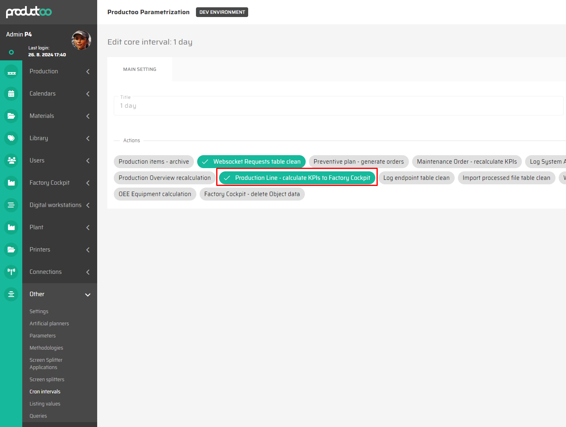Image resolution: width=566 pixels, height=427 pixels.
Task: Go to Artificial planners page
Action: (x=49, y=324)
